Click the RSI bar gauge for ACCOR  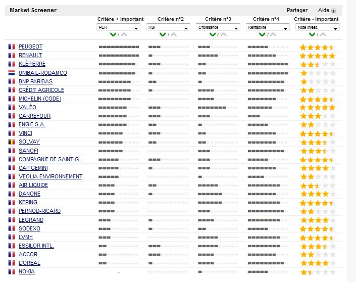168,255
